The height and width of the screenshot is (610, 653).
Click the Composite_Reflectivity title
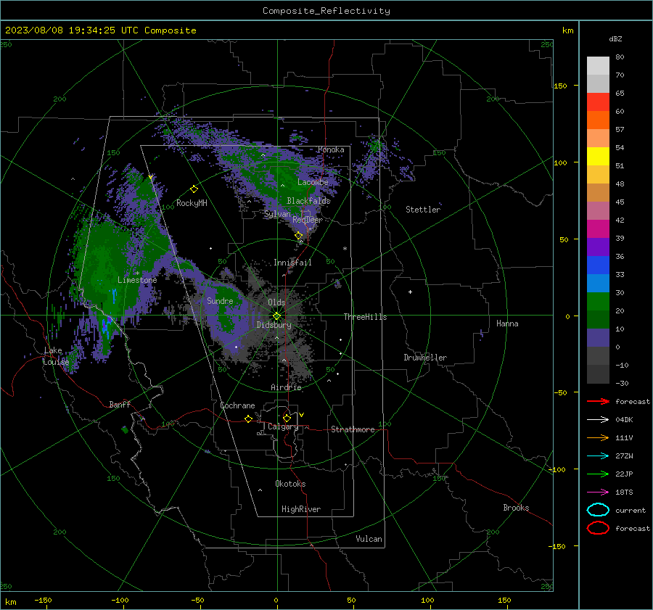[326, 11]
